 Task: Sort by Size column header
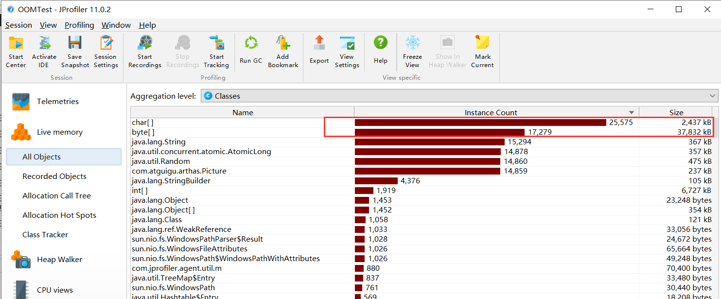tap(676, 112)
